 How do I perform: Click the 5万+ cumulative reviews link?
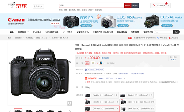pyautogui.click(x=174, y=60)
